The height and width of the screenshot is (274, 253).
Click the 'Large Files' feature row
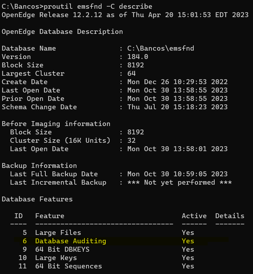pyautogui.click(x=108, y=233)
